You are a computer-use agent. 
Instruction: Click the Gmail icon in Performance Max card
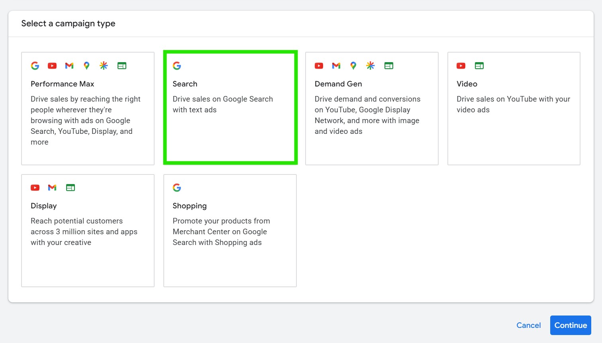[x=69, y=66]
